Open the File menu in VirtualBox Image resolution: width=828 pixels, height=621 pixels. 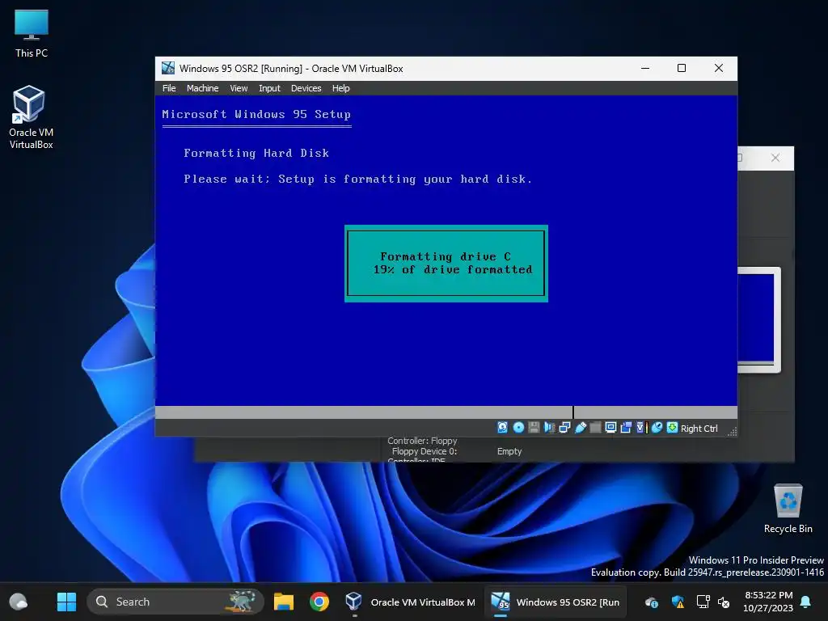pos(169,88)
